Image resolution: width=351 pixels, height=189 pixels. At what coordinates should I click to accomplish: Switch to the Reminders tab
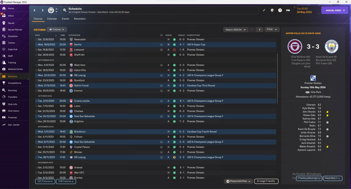click(x=80, y=19)
